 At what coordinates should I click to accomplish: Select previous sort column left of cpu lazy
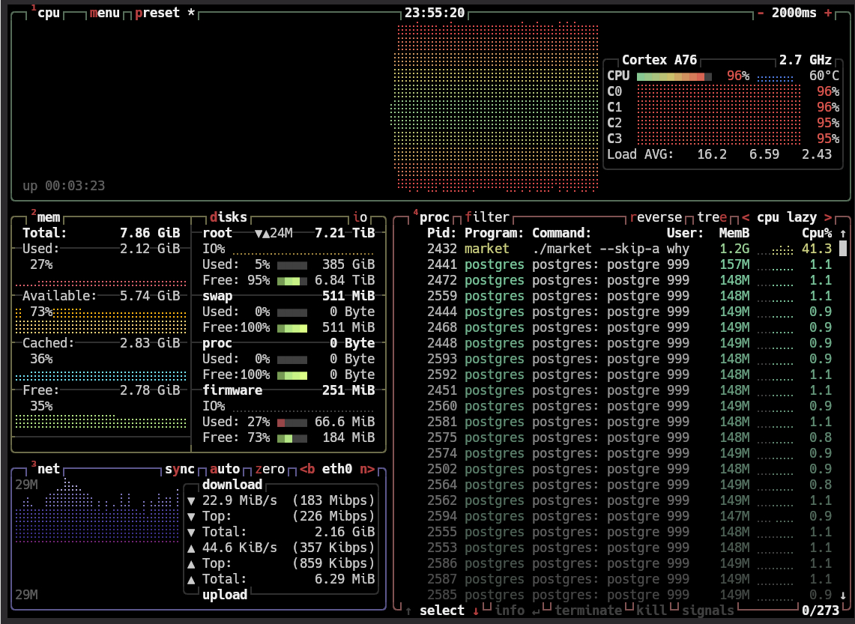pyautogui.click(x=746, y=217)
